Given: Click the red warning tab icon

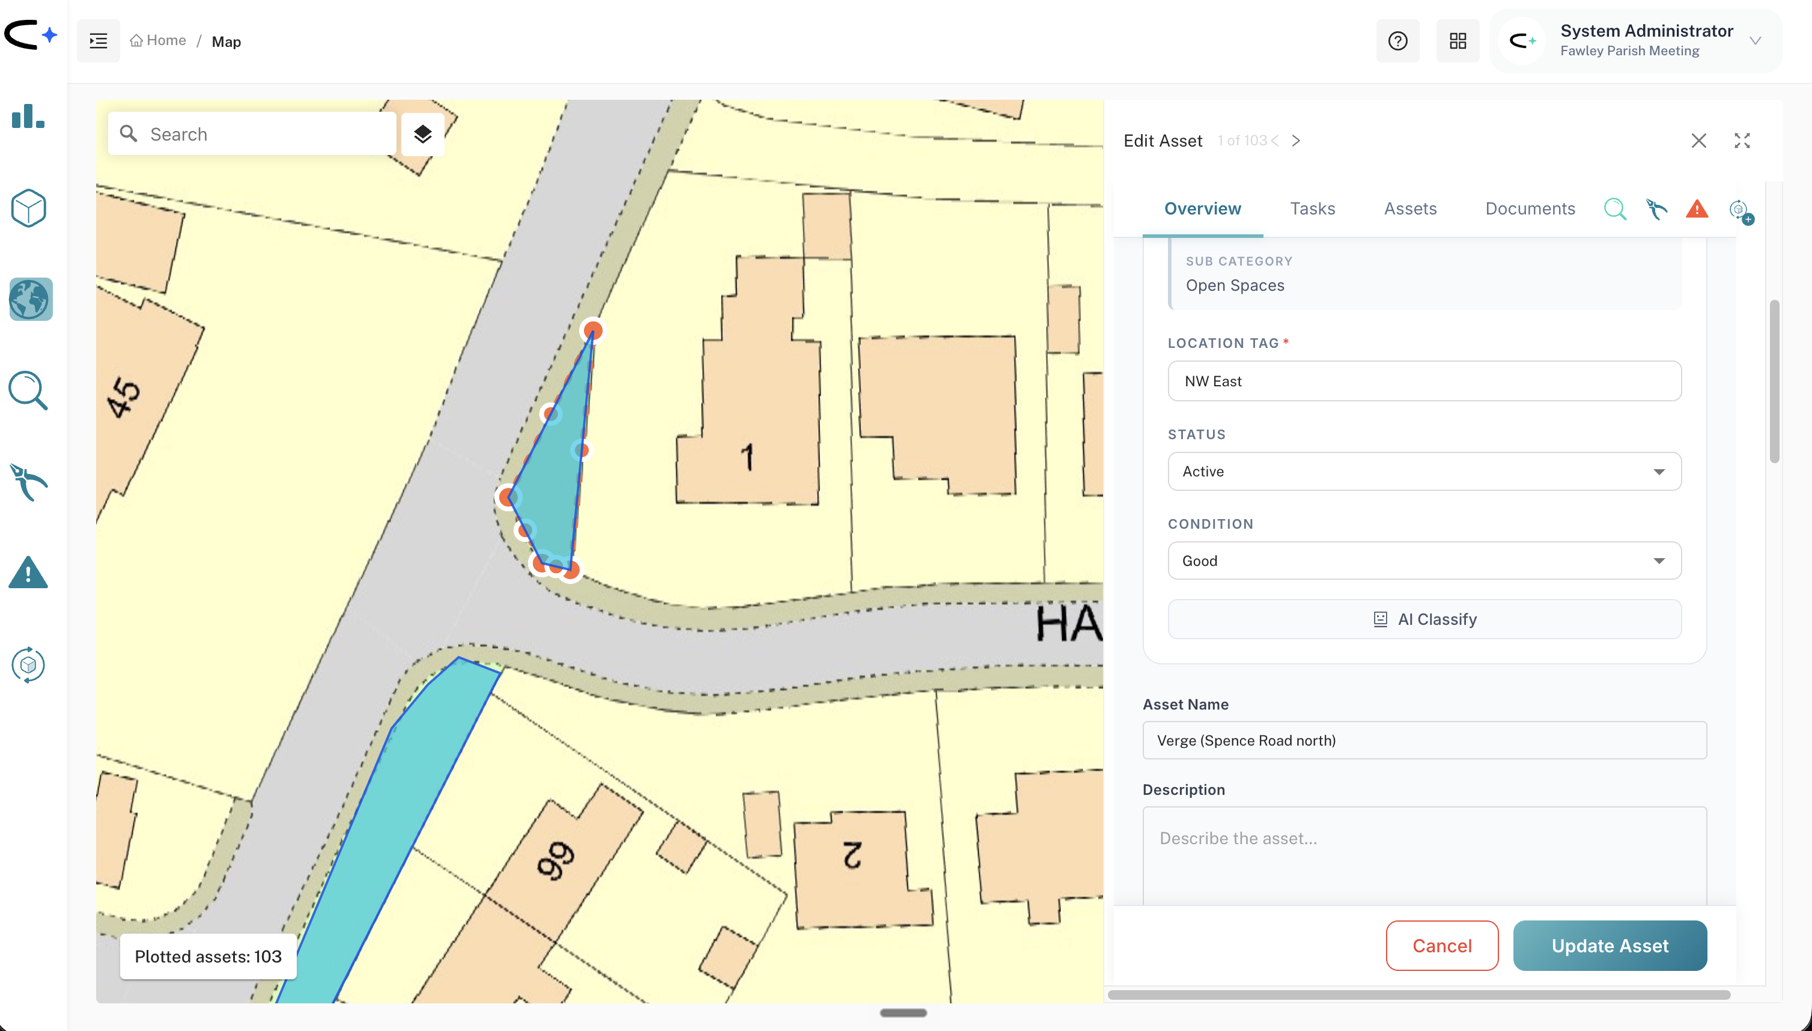Looking at the screenshot, I should (1697, 209).
